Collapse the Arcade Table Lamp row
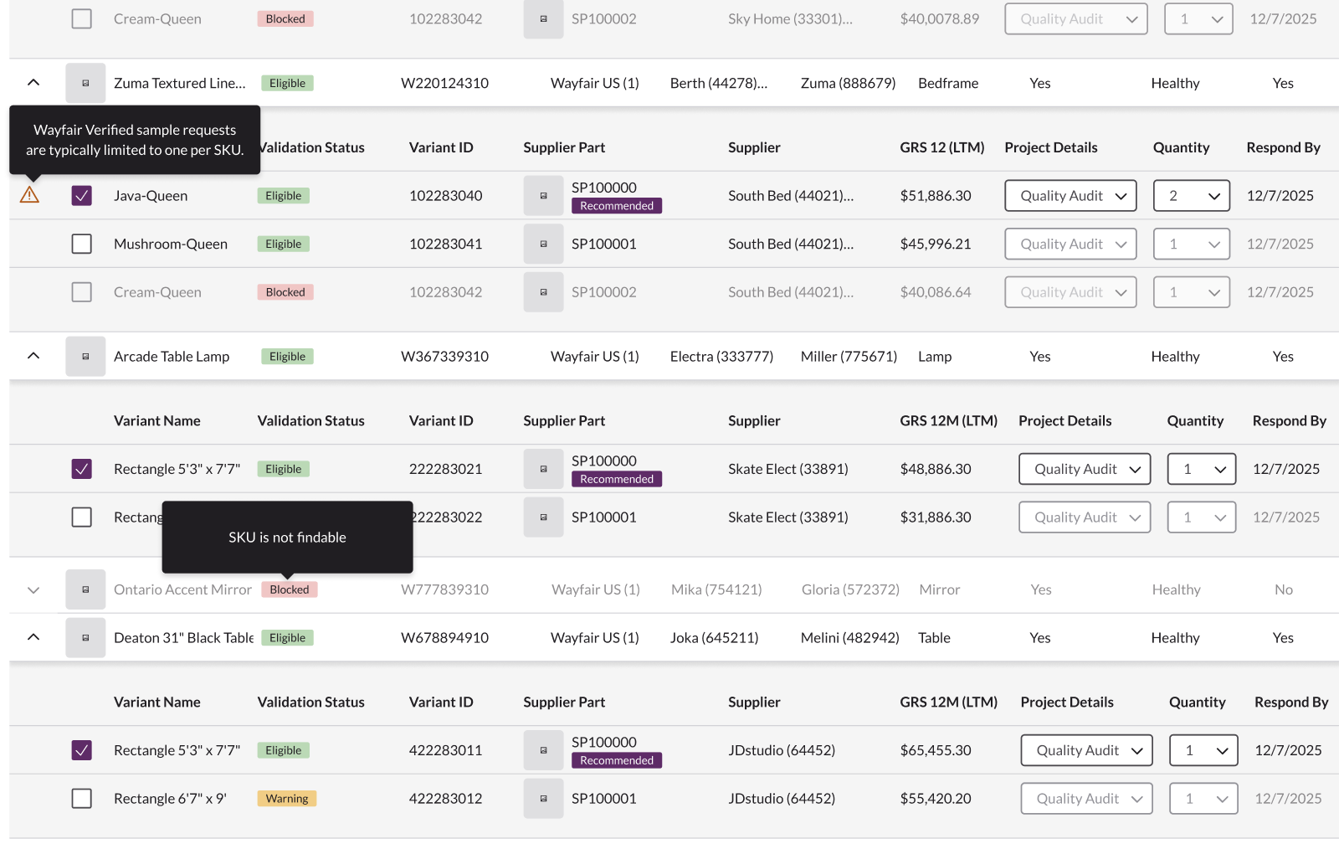Screen dimensions: 1344x844 pyautogui.click(x=33, y=356)
